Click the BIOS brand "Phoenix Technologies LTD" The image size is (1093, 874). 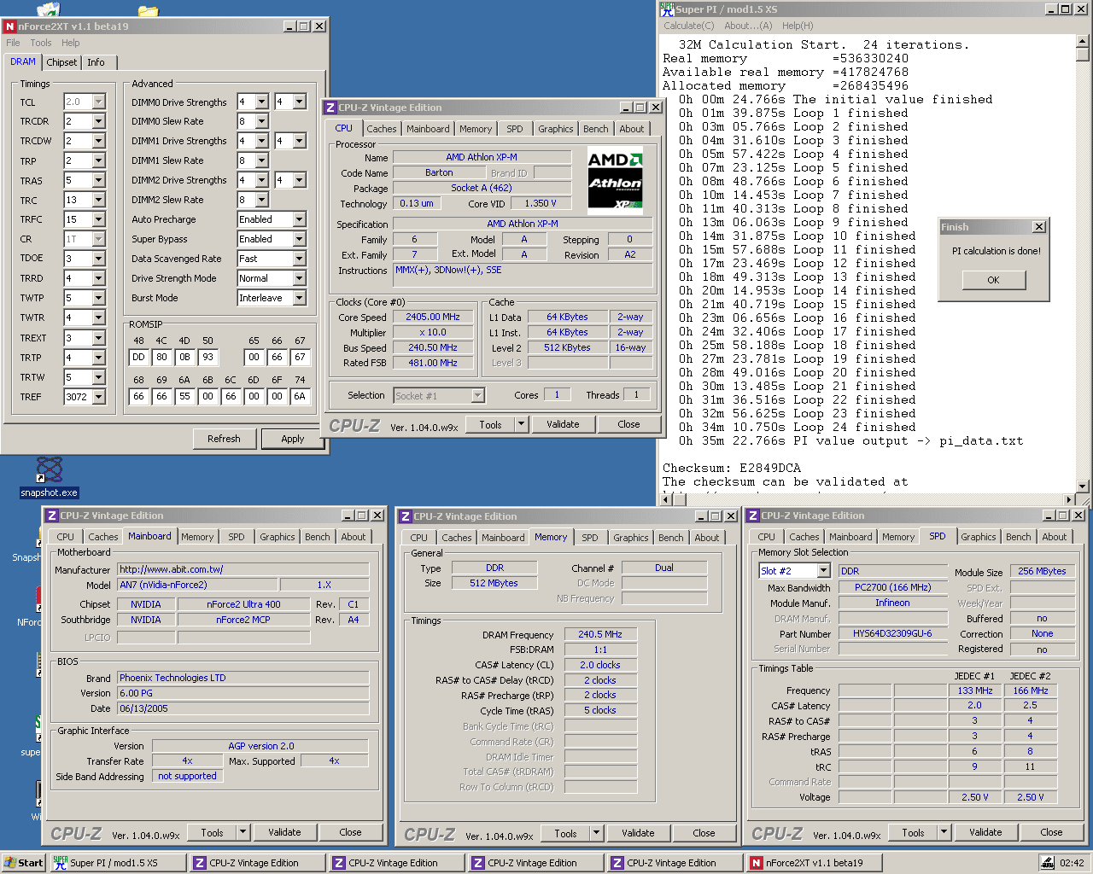243,678
